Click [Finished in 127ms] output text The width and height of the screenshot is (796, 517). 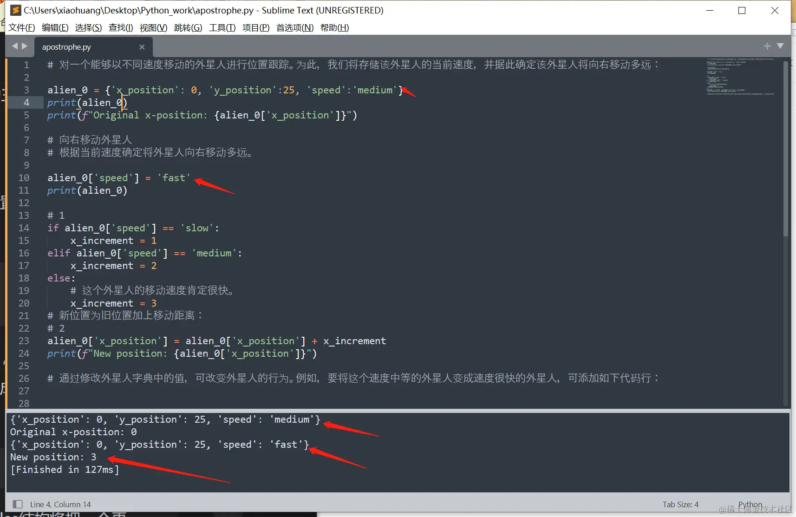pos(65,470)
